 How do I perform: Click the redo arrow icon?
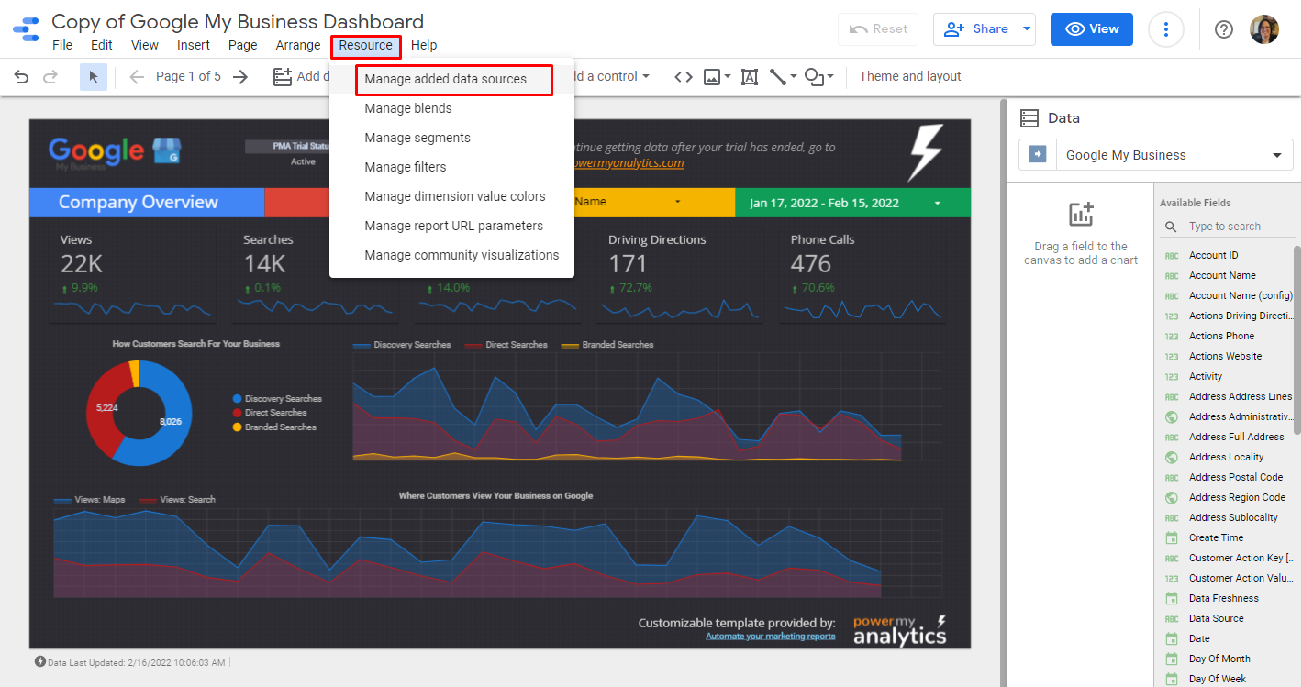point(50,77)
